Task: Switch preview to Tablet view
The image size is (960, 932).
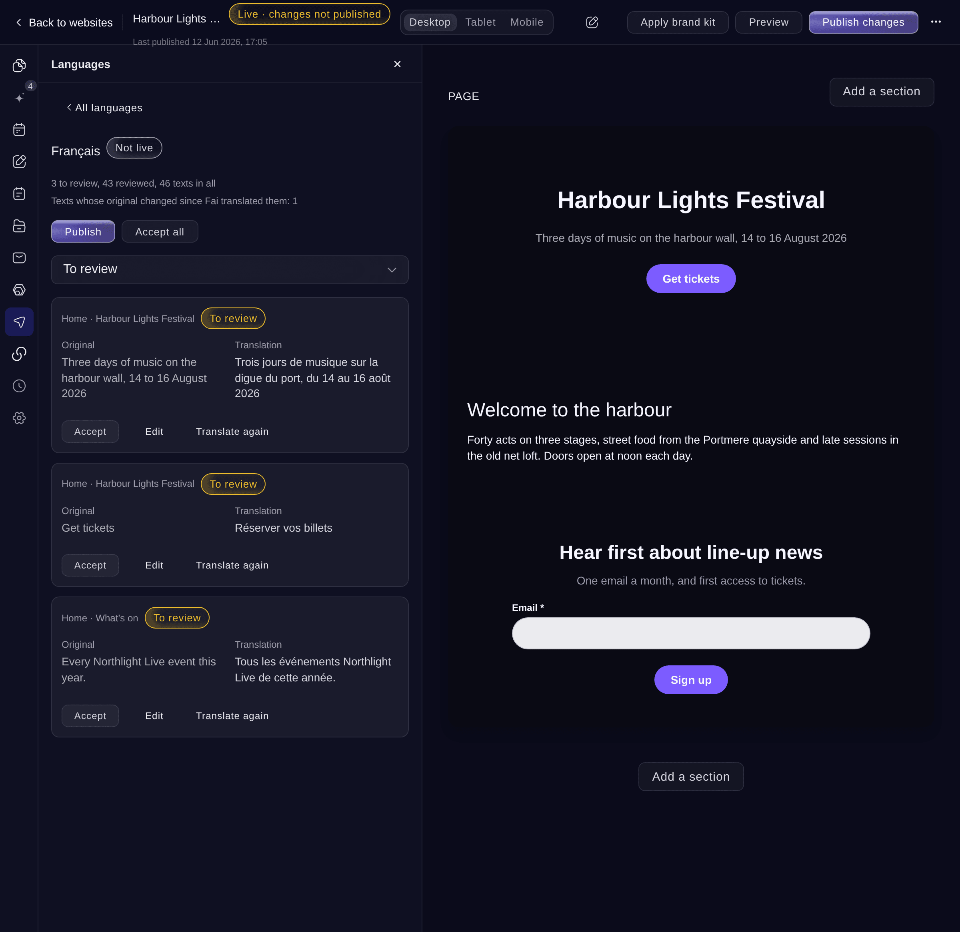Action: tap(480, 22)
